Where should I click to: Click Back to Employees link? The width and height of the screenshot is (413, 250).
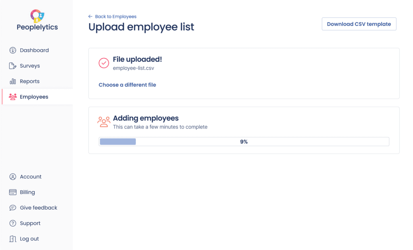pyautogui.click(x=115, y=16)
